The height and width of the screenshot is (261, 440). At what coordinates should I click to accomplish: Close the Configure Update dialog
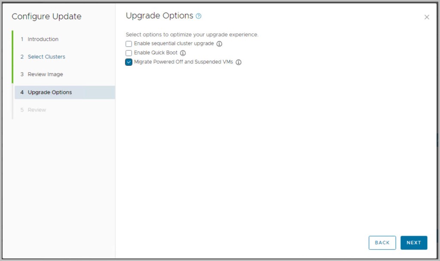pyautogui.click(x=427, y=17)
